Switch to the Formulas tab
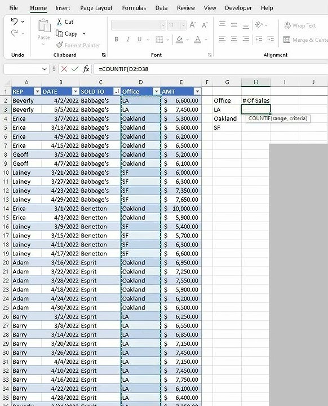This screenshot has width=328, height=406. (134, 8)
